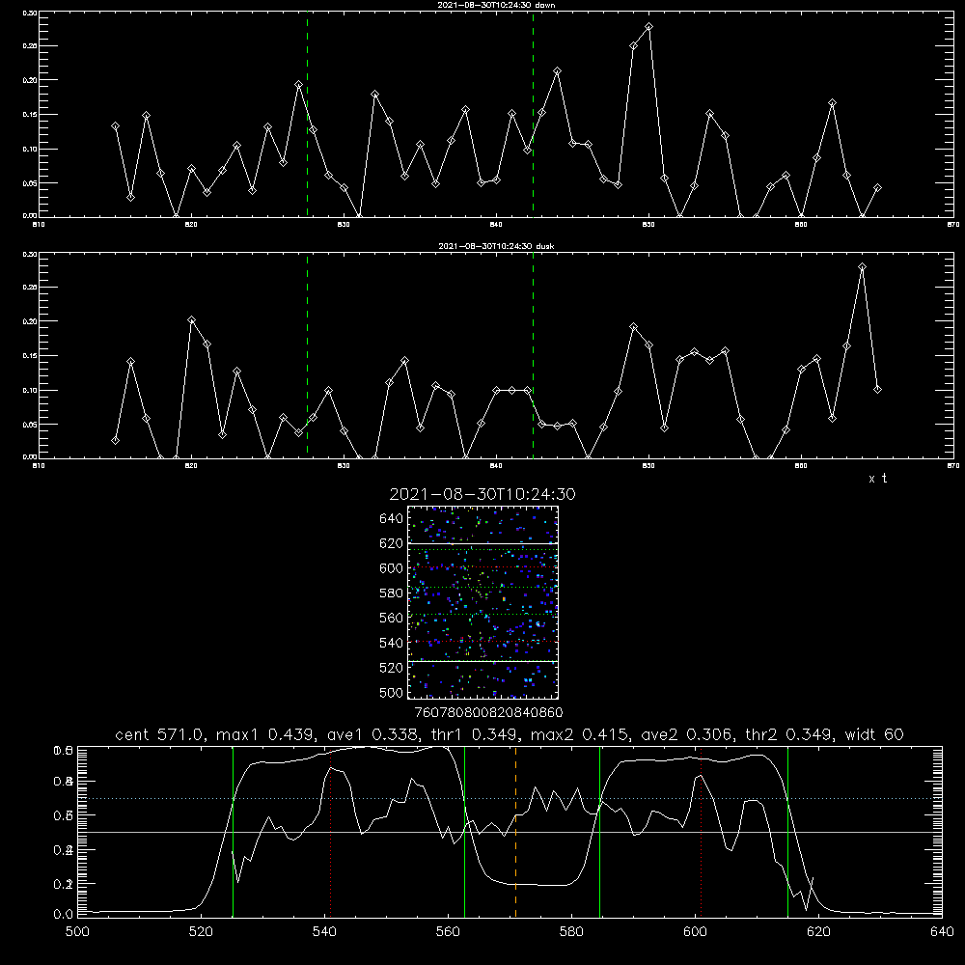This screenshot has width=965, height=965.
Task: Click the '600' x-axis label of bottom plot
Action: (x=695, y=932)
